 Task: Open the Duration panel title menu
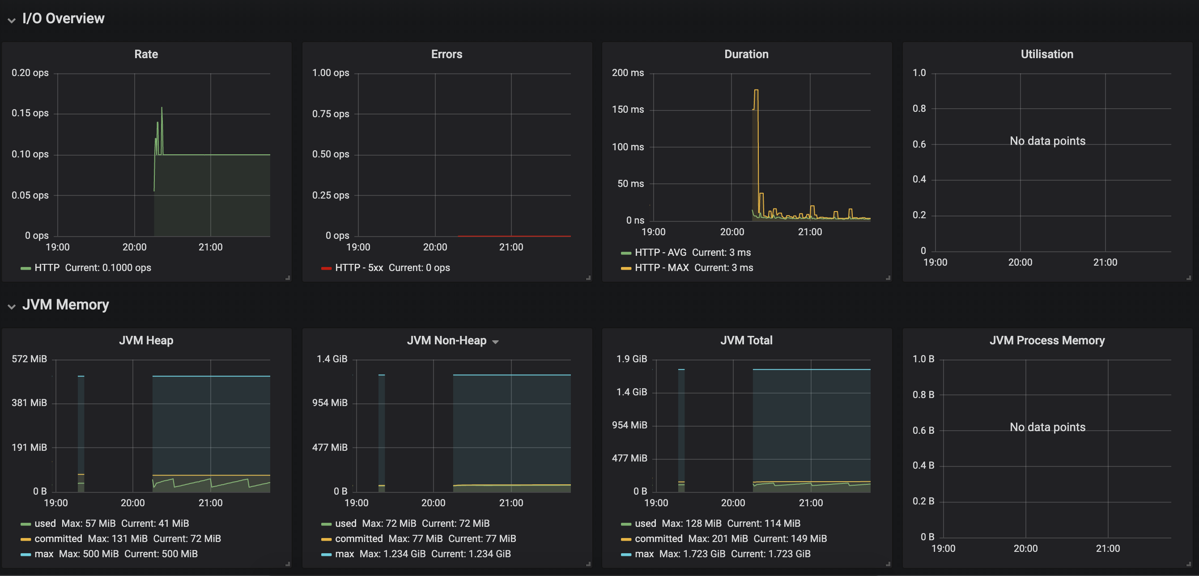tap(746, 54)
